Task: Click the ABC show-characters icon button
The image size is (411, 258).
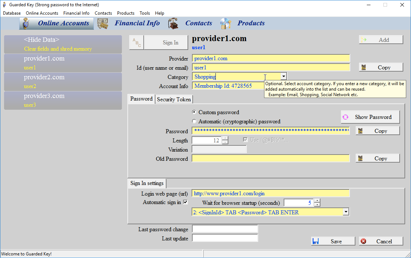Action: 137,42
